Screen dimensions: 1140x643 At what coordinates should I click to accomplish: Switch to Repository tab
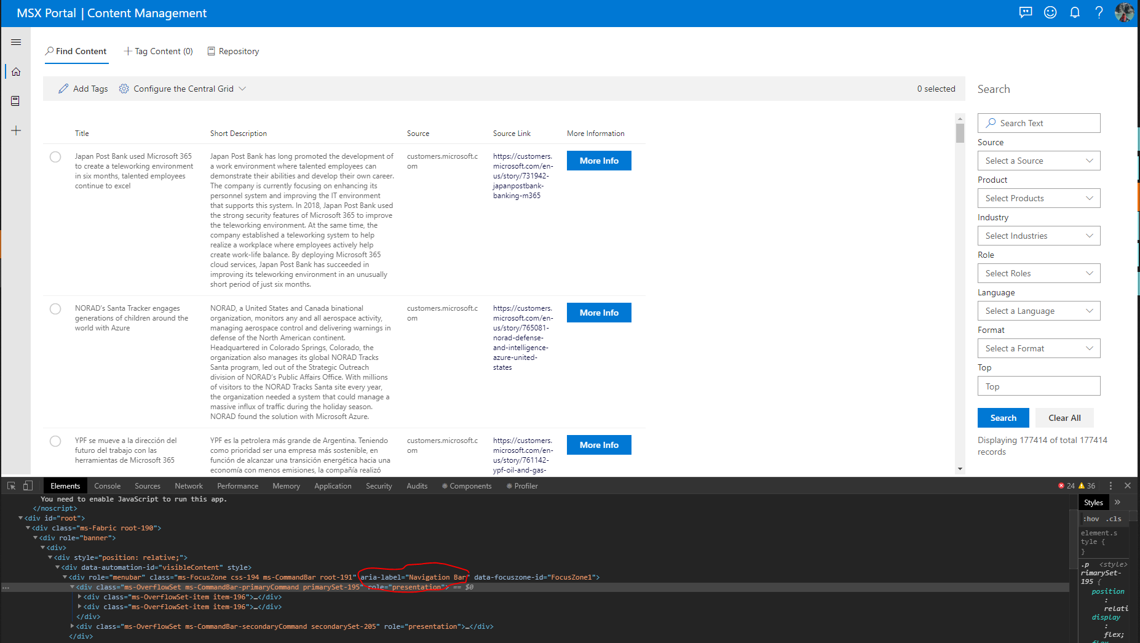pos(233,51)
